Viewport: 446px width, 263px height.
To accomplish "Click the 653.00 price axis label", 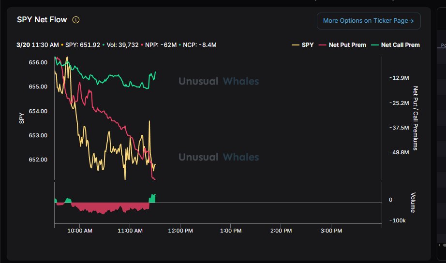I will [38, 135].
